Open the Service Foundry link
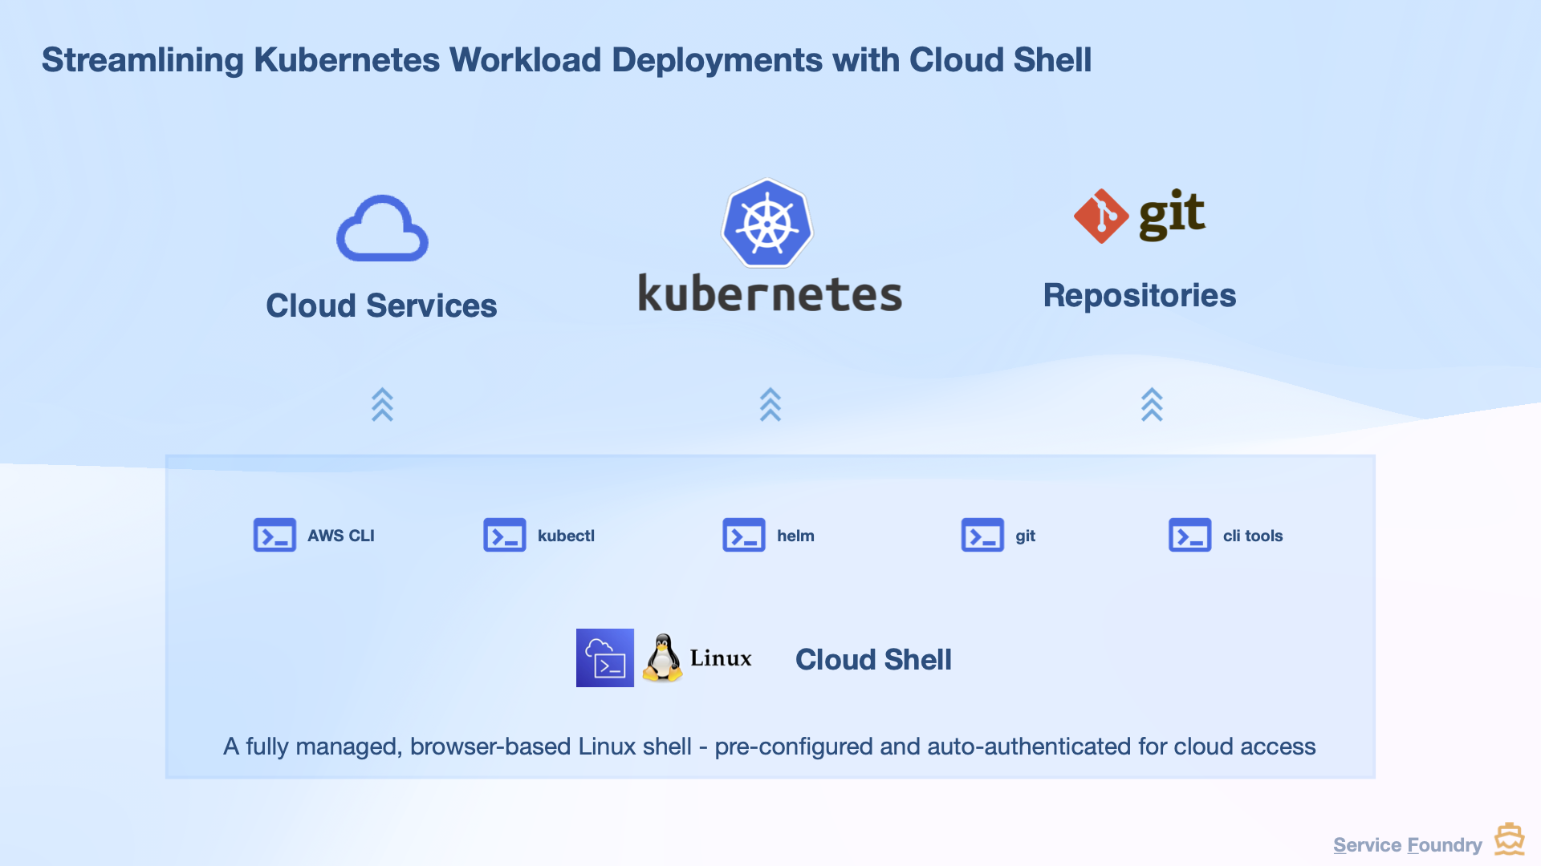 click(1407, 844)
